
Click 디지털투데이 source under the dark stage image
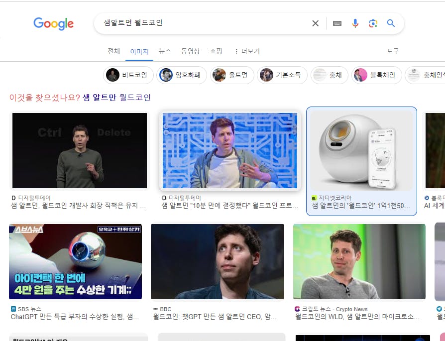[31, 198]
